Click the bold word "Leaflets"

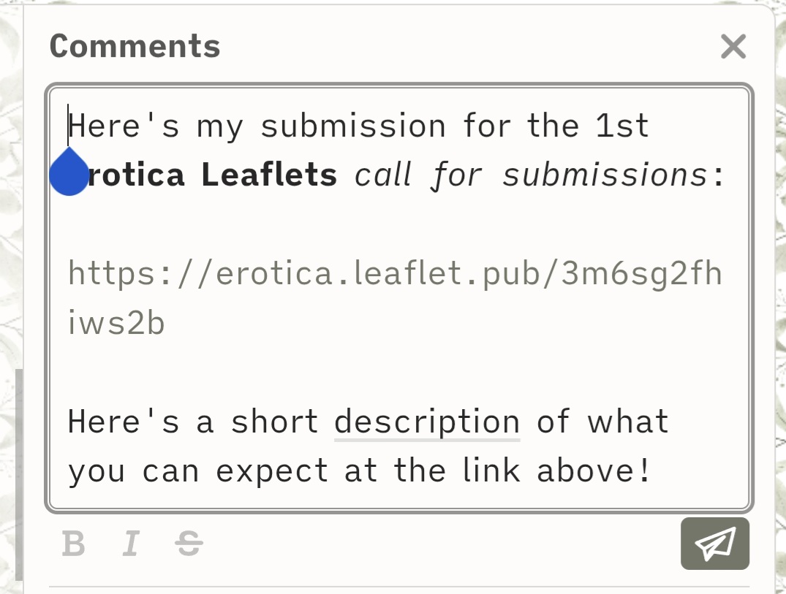click(x=269, y=175)
